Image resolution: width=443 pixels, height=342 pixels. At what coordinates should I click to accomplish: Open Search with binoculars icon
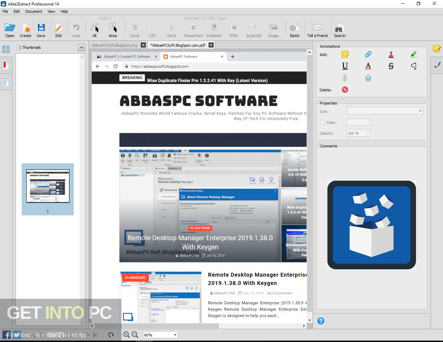tap(340, 28)
